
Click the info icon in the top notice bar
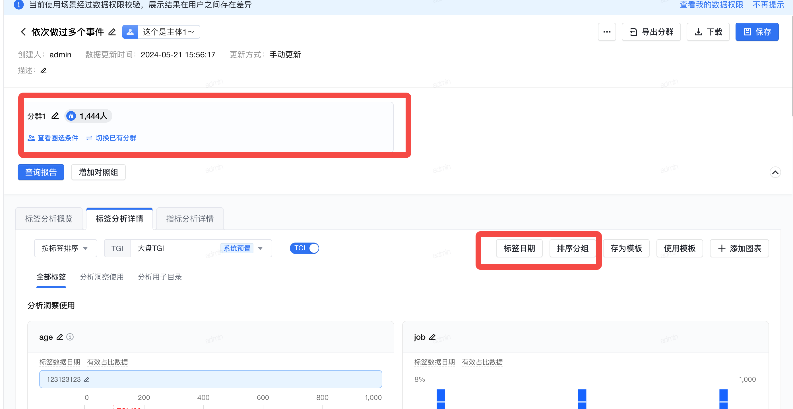(x=19, y=5)
